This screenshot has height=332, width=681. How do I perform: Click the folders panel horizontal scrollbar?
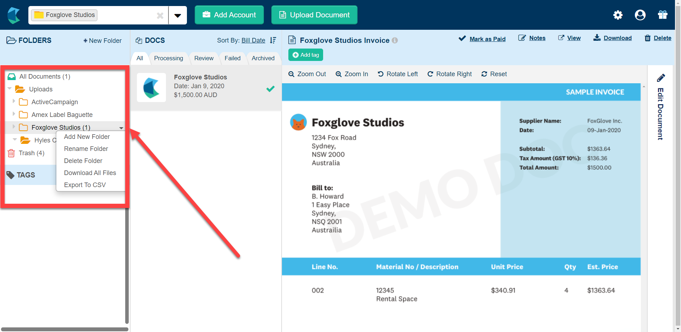pyautogui.click(x=65, y=329)
